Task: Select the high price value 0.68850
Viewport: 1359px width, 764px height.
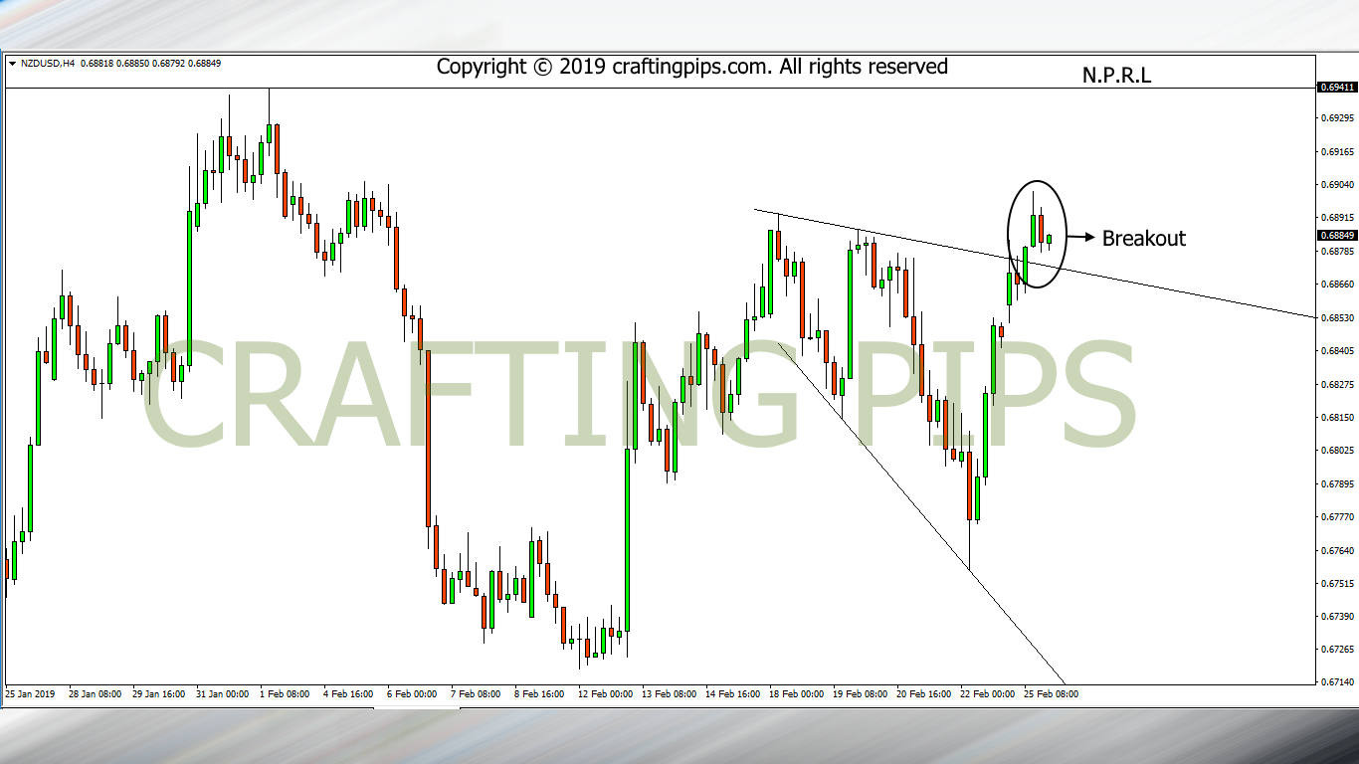Action: (x=132, y=64)
